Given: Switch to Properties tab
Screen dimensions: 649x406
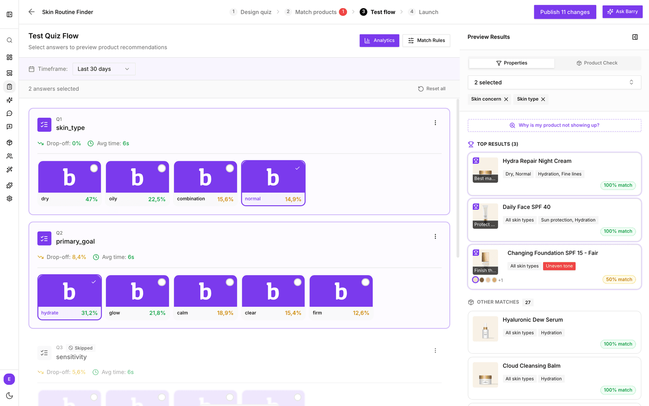Looking at the screenshot, I should click(x=511, y=63).
